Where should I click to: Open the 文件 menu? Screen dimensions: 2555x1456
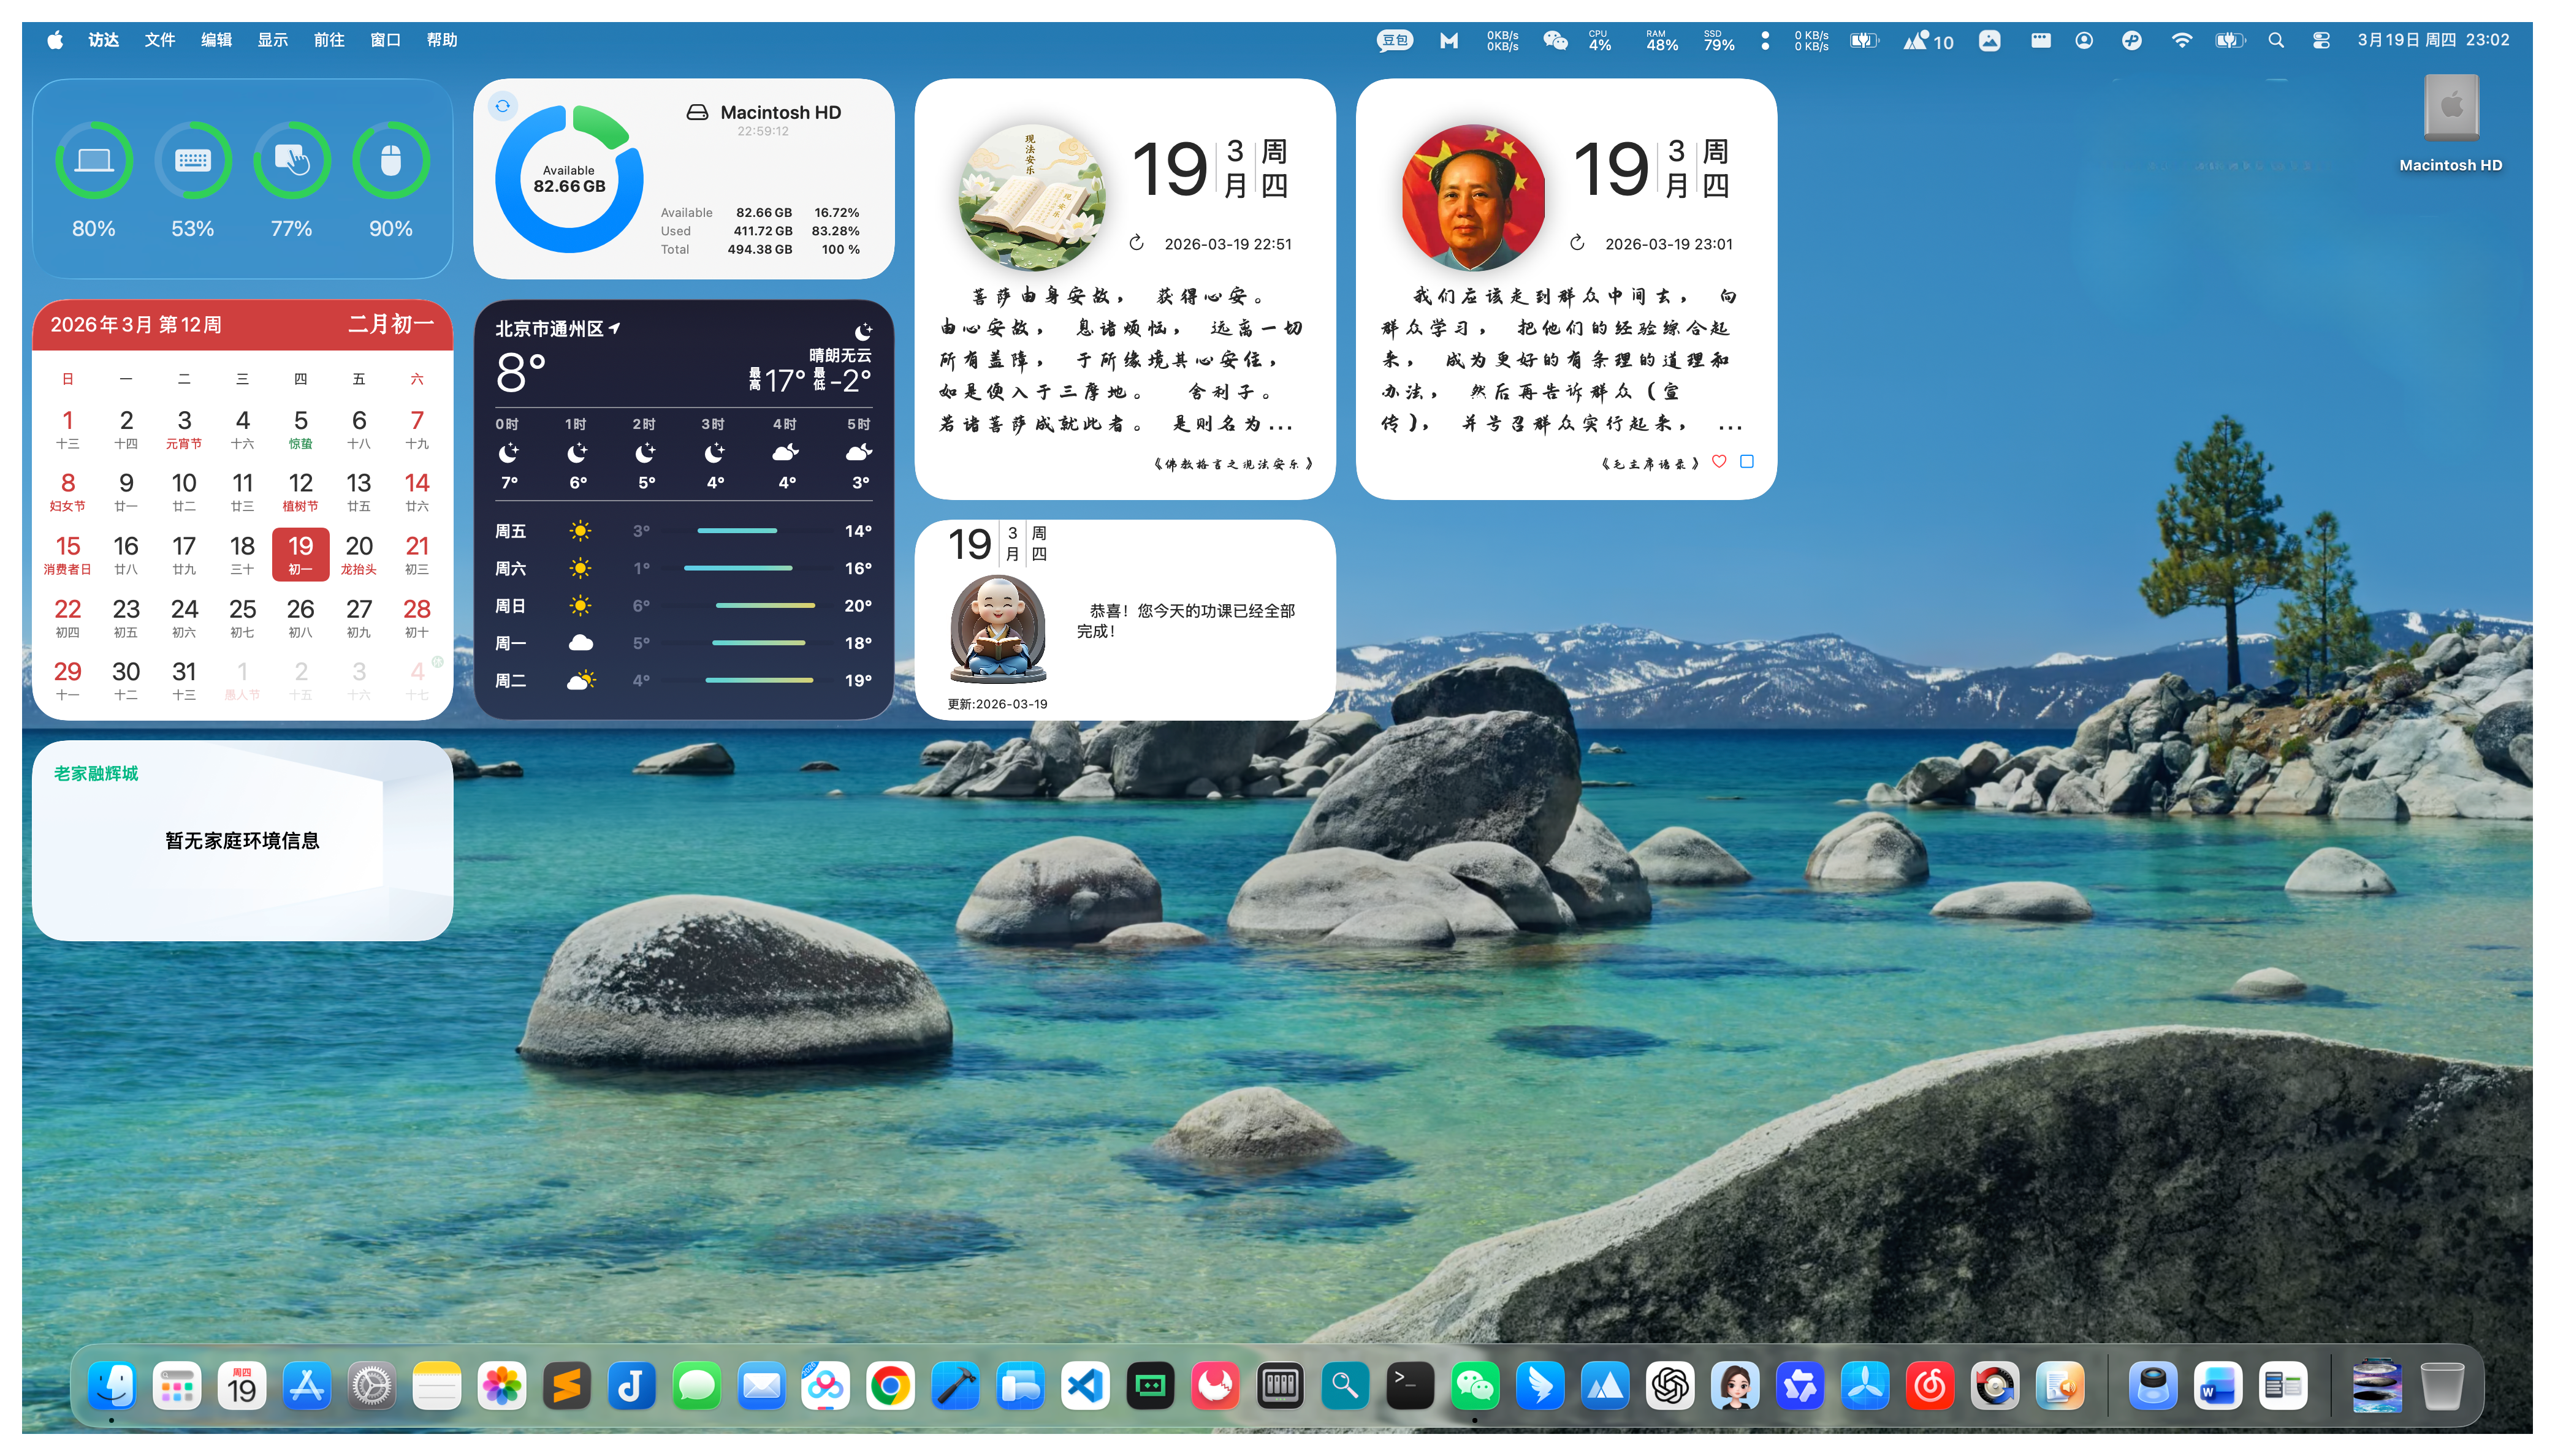160,40
